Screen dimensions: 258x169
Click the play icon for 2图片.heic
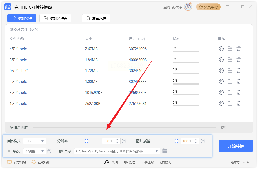tap(221, 81)
